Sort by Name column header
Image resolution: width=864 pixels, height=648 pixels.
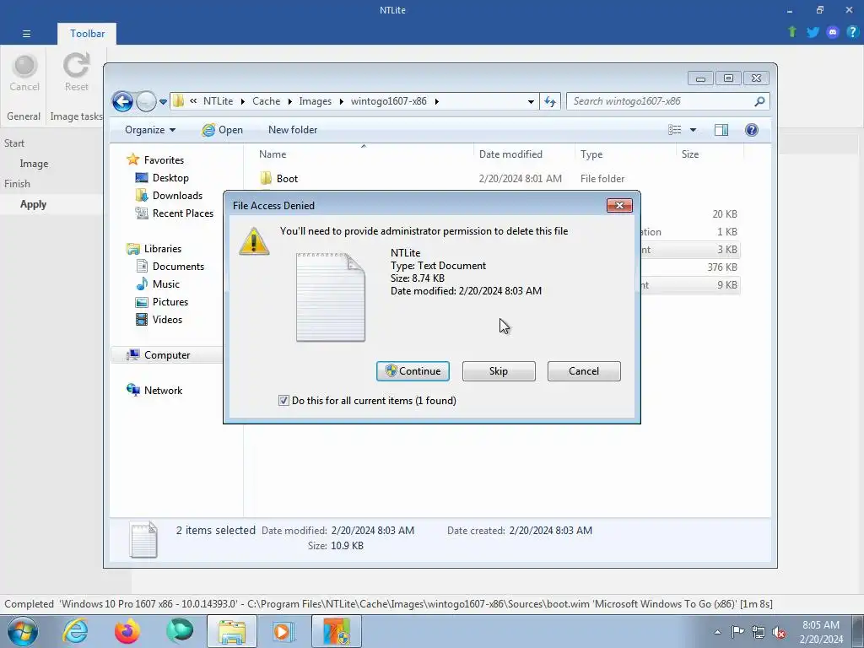tap(363, 154)
